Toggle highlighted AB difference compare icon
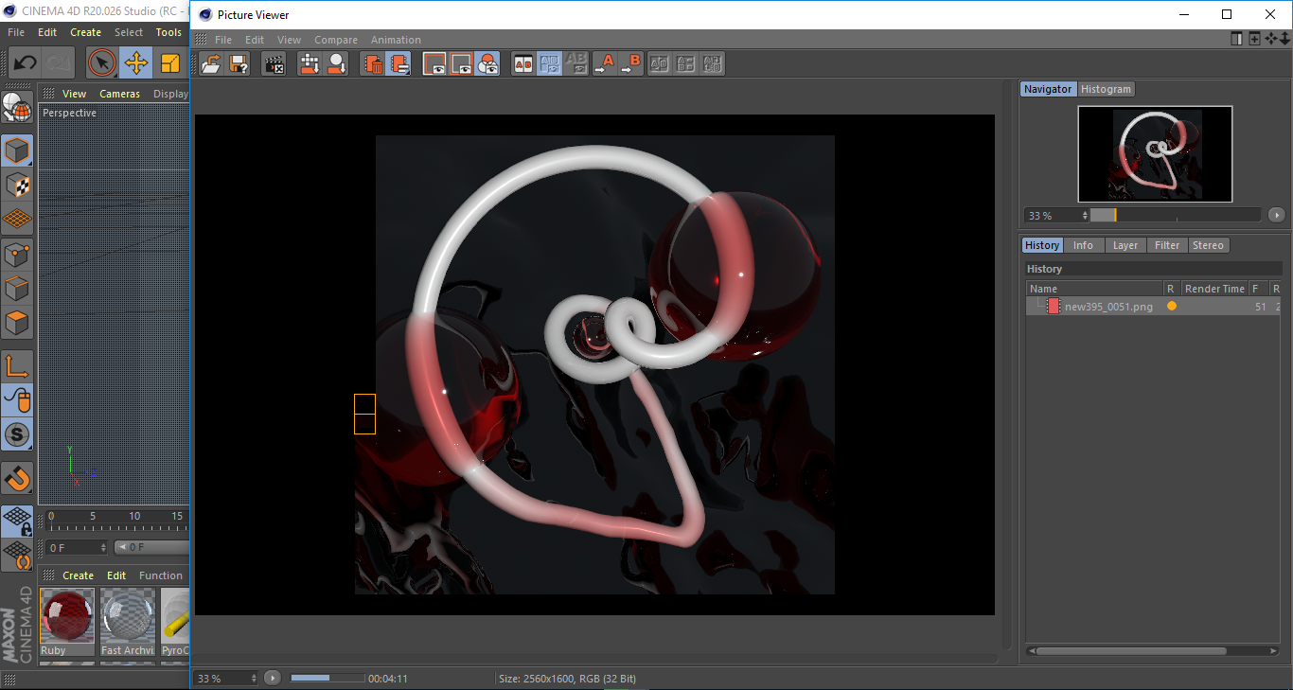Image resolution: width=1293 pixels, height=690 pixels. [550, 64]
